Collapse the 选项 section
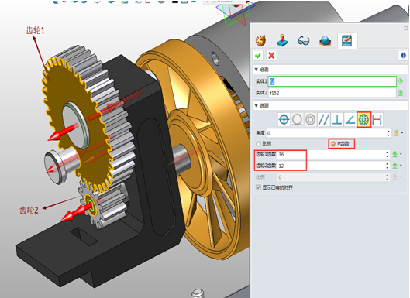Image resolution: width=410 pixels, height=298 pixels. coord(257,105)
